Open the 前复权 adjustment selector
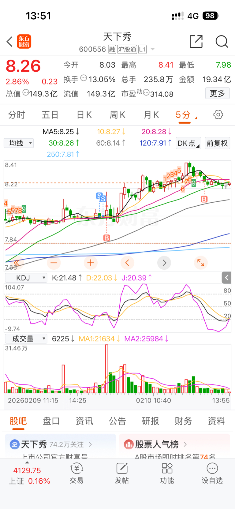The image size is (235, 509). pos(217,143)
